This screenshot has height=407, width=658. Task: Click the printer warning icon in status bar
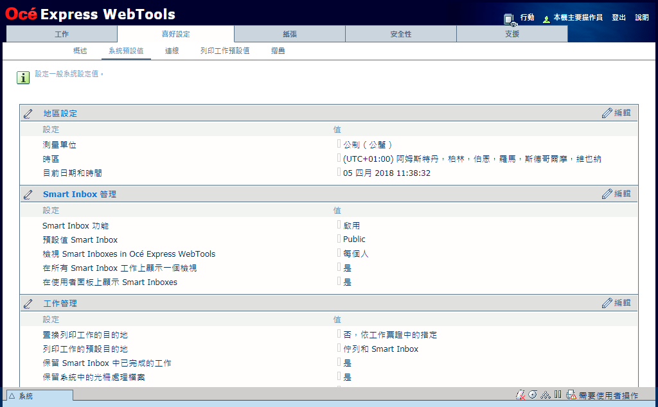coord(571,395)
